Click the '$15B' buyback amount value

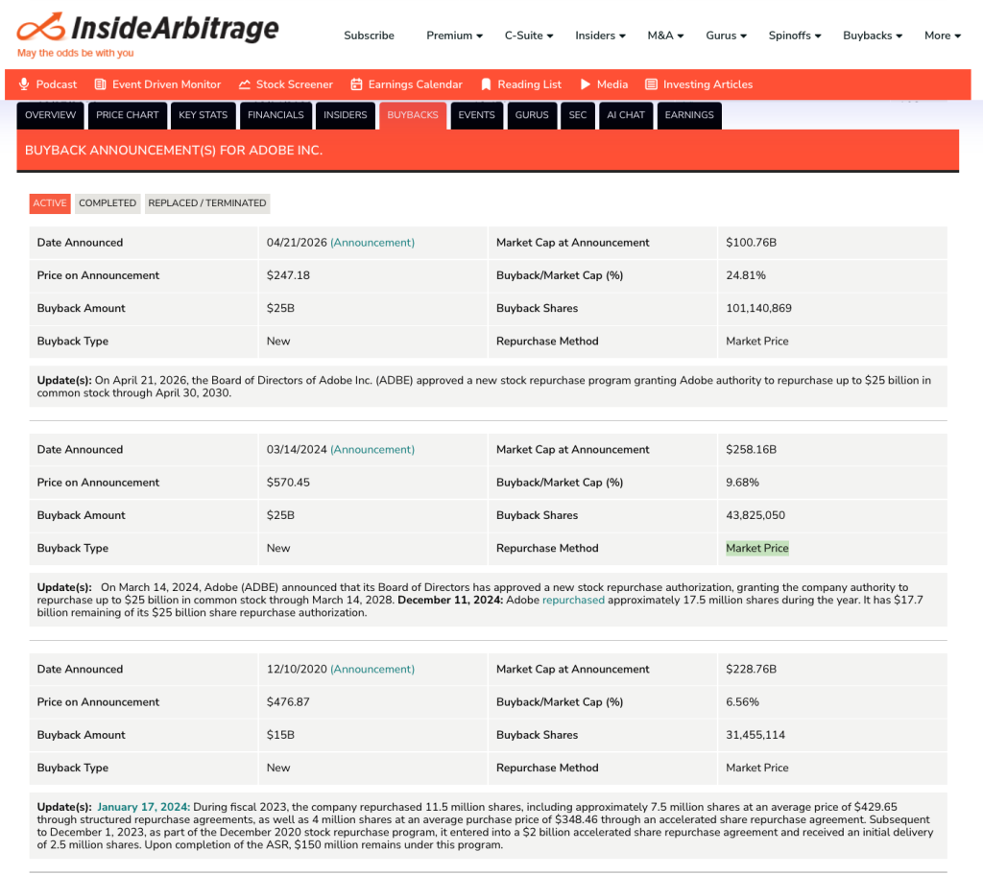(x=280, y=735)
